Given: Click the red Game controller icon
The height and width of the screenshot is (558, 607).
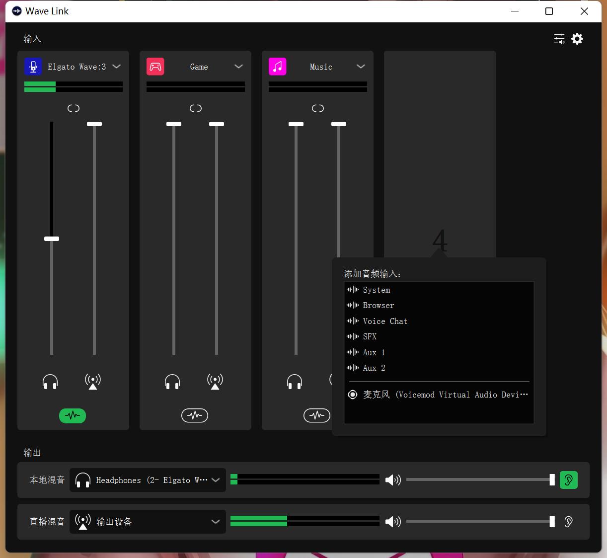Looking at the screenshot, I should point(155,67).
